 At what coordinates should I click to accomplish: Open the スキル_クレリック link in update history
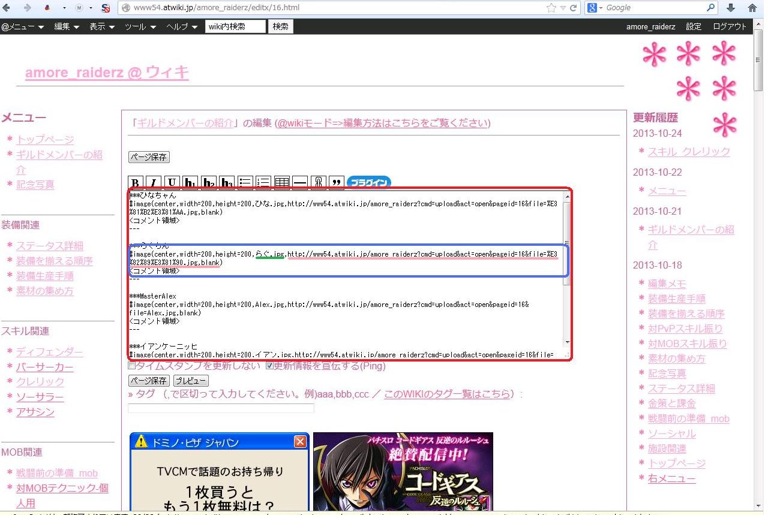(x=689, y=152)
